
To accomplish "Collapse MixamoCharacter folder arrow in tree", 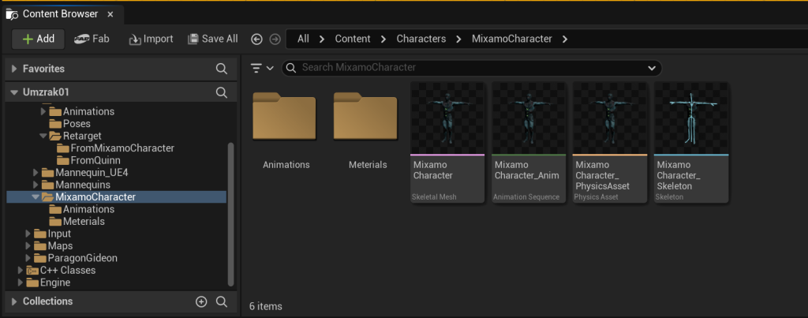I will tap(36, 197).
